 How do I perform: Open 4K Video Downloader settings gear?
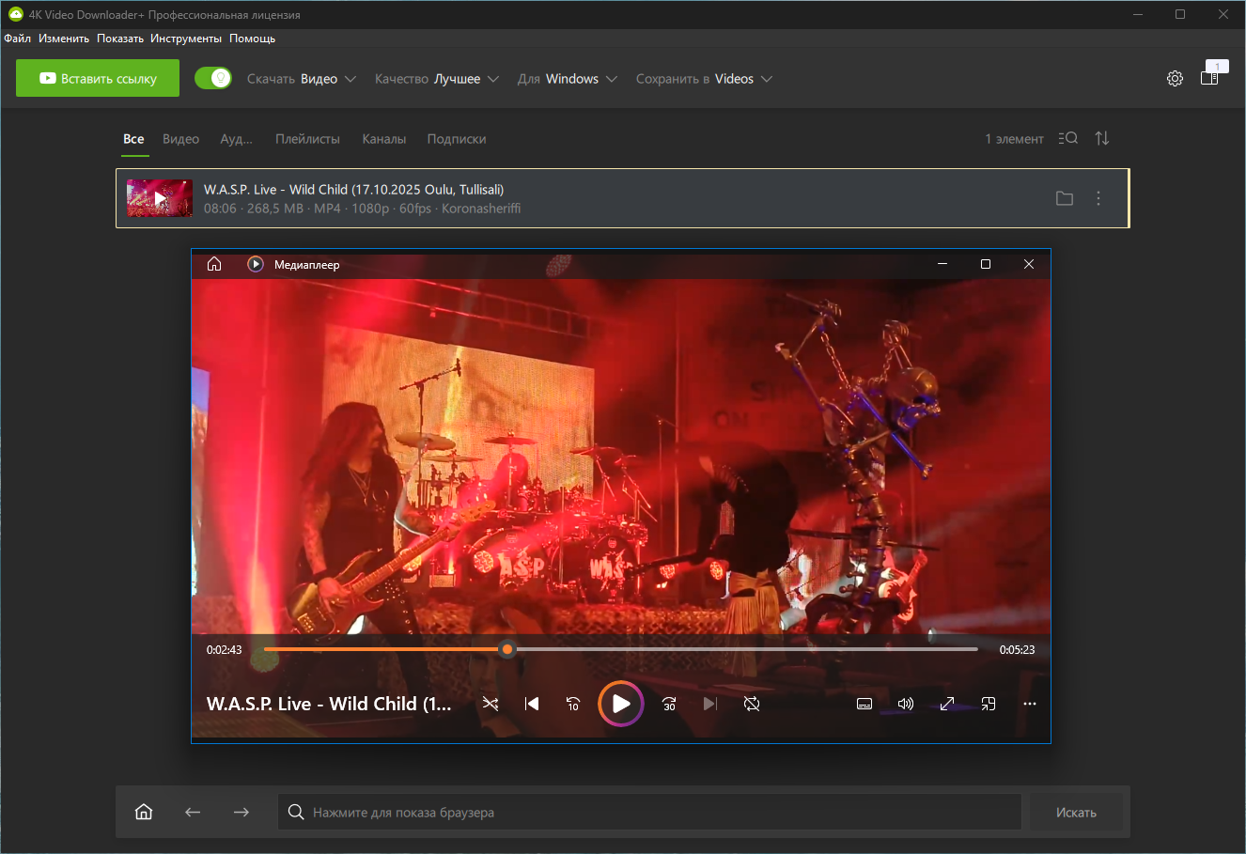(1175, 79)
